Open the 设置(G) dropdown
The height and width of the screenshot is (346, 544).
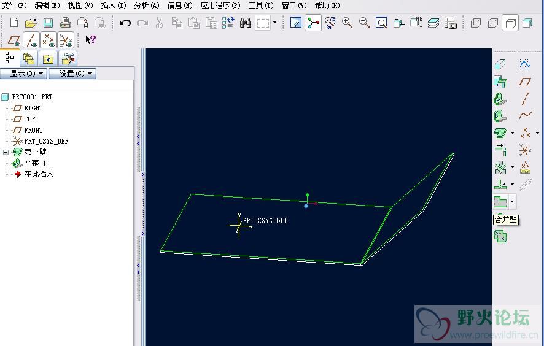click(x=72, y=74)
